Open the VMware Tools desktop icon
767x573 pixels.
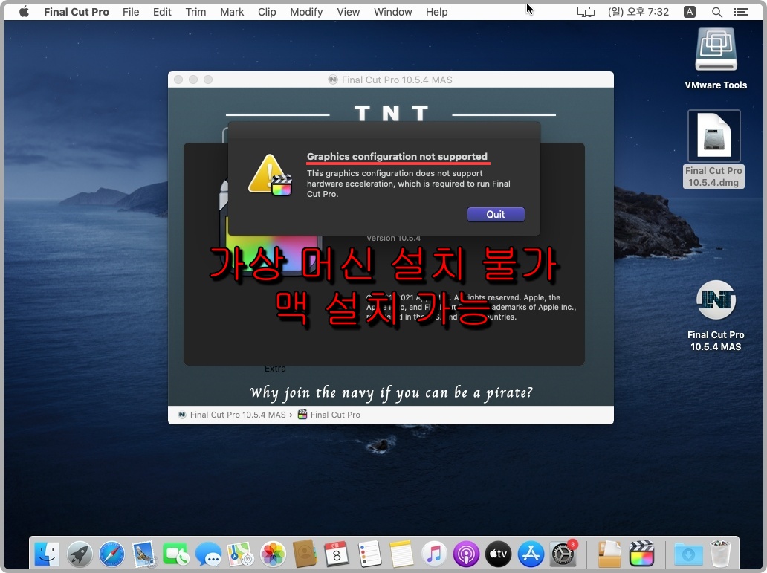pyautogui.click(x=715, y=49)
